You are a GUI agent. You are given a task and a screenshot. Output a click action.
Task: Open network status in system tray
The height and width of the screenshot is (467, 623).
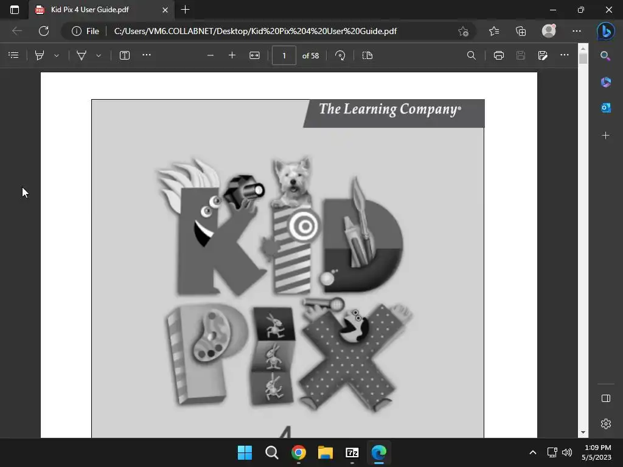click(552, 452)
